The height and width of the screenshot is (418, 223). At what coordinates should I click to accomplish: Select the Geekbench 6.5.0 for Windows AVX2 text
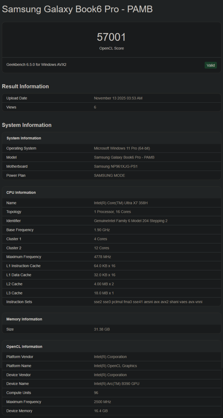(36, 65)
